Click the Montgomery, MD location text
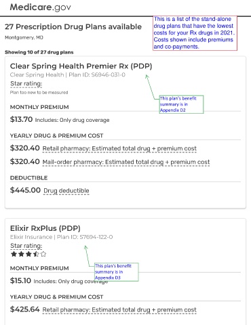The image size is (251, 325). click(x=24, y=38)
